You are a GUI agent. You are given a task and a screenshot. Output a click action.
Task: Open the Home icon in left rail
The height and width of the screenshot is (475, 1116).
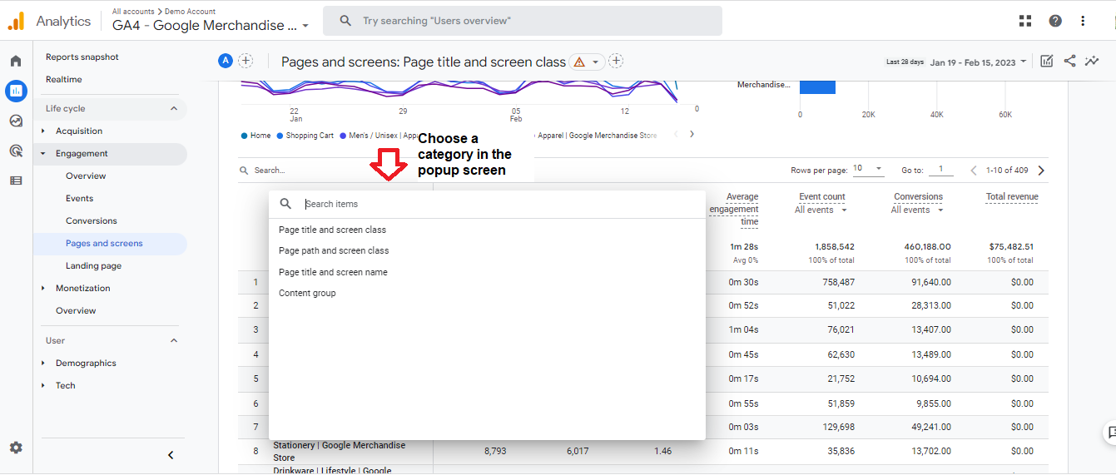(x=16, y=61)
